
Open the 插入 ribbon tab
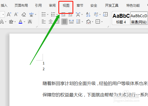click(4, 6)
